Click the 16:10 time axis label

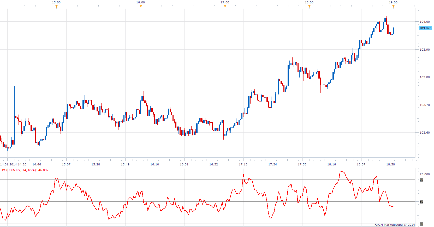[x=154, y=164]
